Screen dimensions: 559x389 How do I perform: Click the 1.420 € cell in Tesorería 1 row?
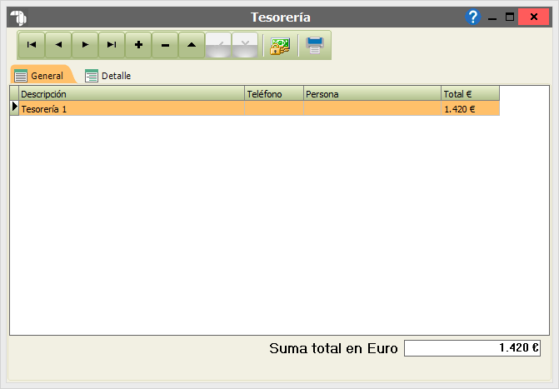click(470, 108)
